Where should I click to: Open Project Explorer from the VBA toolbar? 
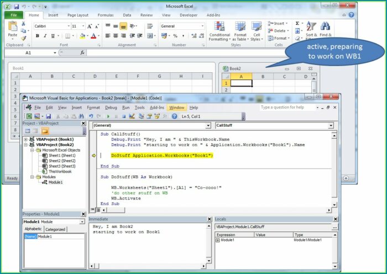141,116
